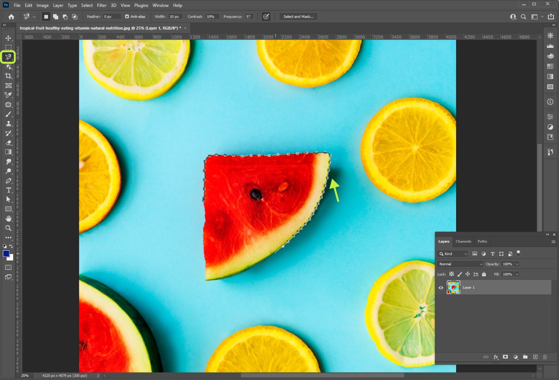Add a layer style with fx icon
The image size is (559, 380).
click(x=496, y=357)
